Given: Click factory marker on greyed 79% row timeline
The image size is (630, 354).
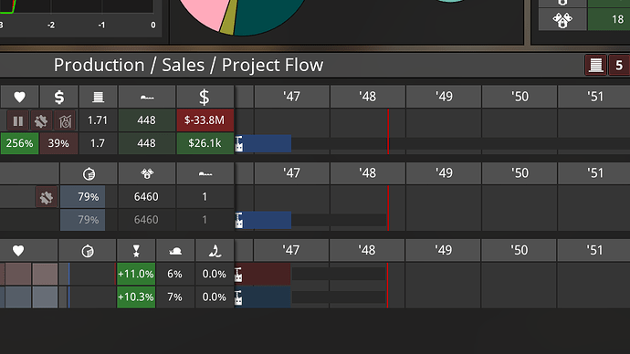Looking at the screenshot, I should coord(239,221).
